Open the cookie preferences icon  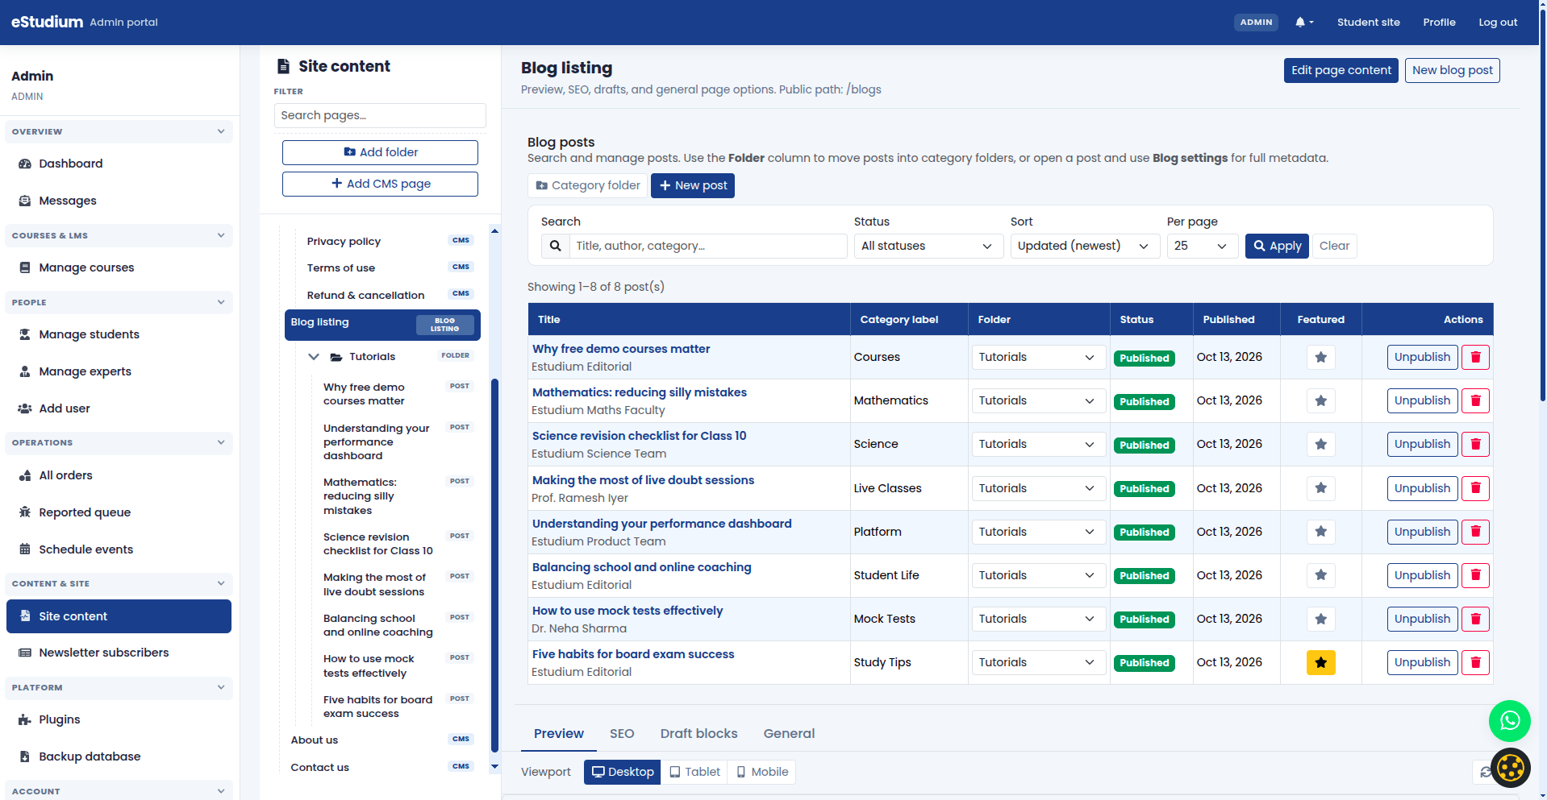click(1510, 767)
